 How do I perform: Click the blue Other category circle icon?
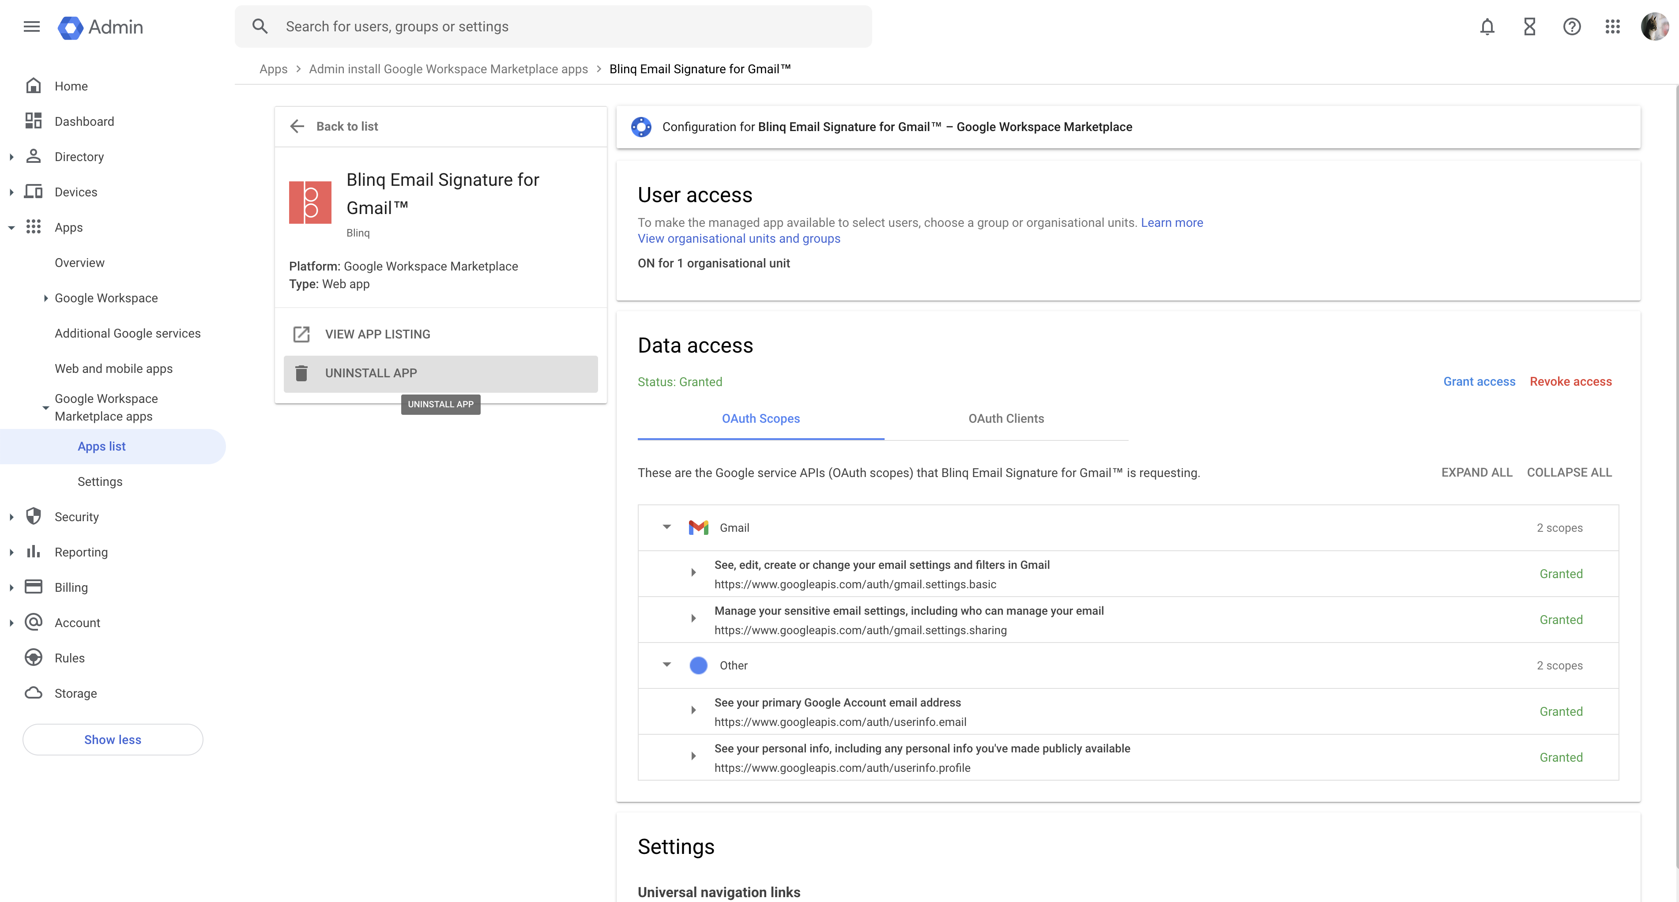(x=698, y=665)
